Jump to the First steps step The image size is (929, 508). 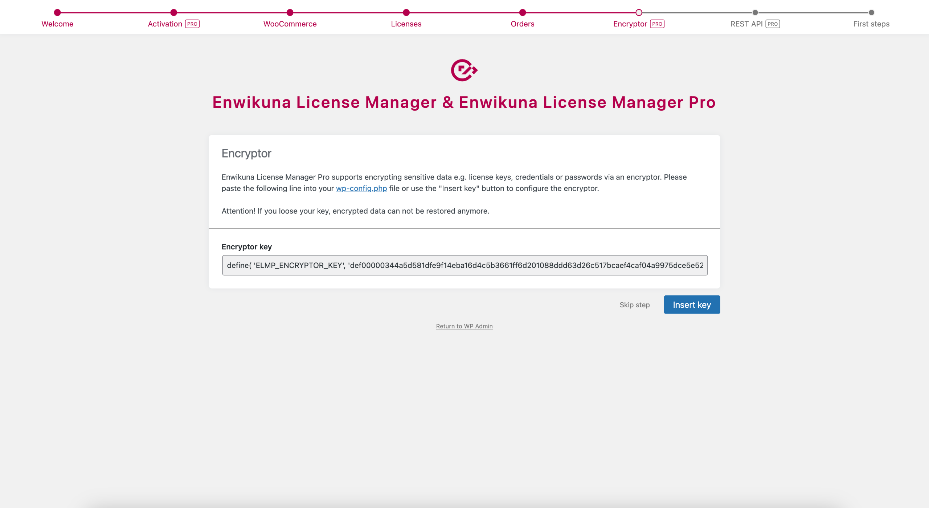[871, 24]
